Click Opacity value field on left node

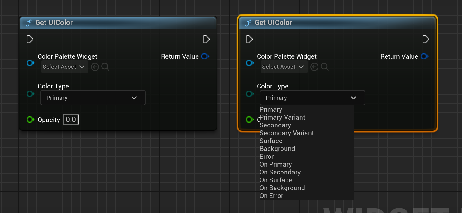point(71,120)
